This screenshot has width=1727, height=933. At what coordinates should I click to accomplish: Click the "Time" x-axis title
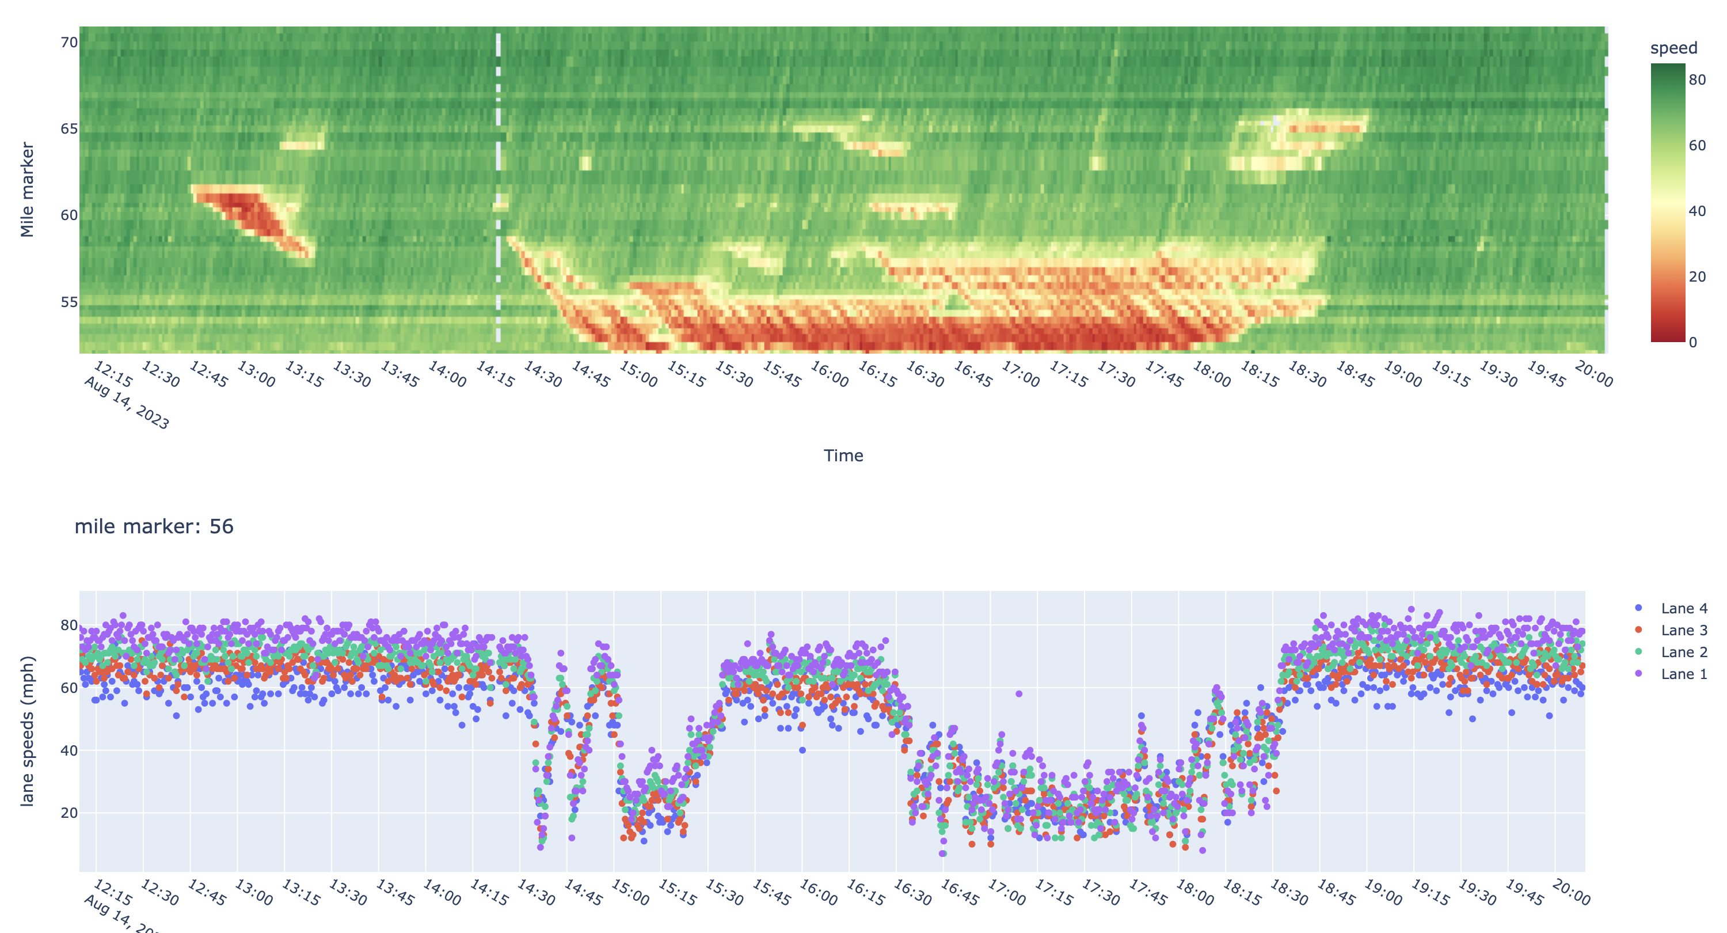843,456
